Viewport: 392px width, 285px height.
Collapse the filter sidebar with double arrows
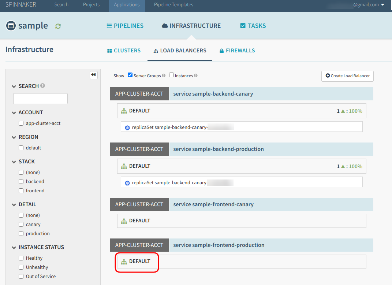[94, 75]
